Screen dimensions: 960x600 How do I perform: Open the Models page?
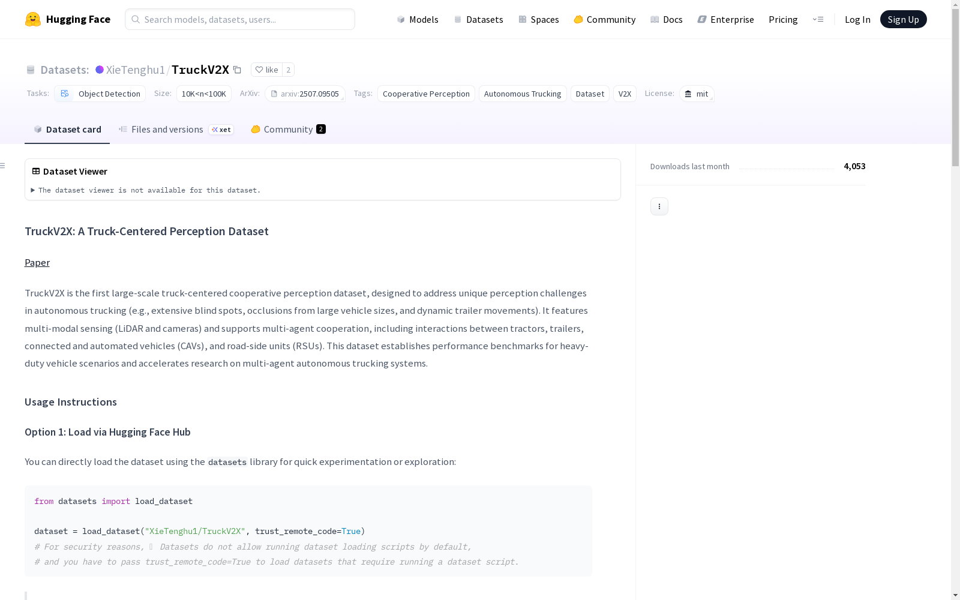coord(418,19)
